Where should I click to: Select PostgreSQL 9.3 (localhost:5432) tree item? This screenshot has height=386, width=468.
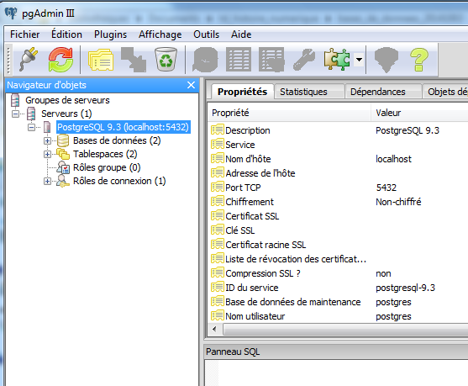tap(123, 127)
